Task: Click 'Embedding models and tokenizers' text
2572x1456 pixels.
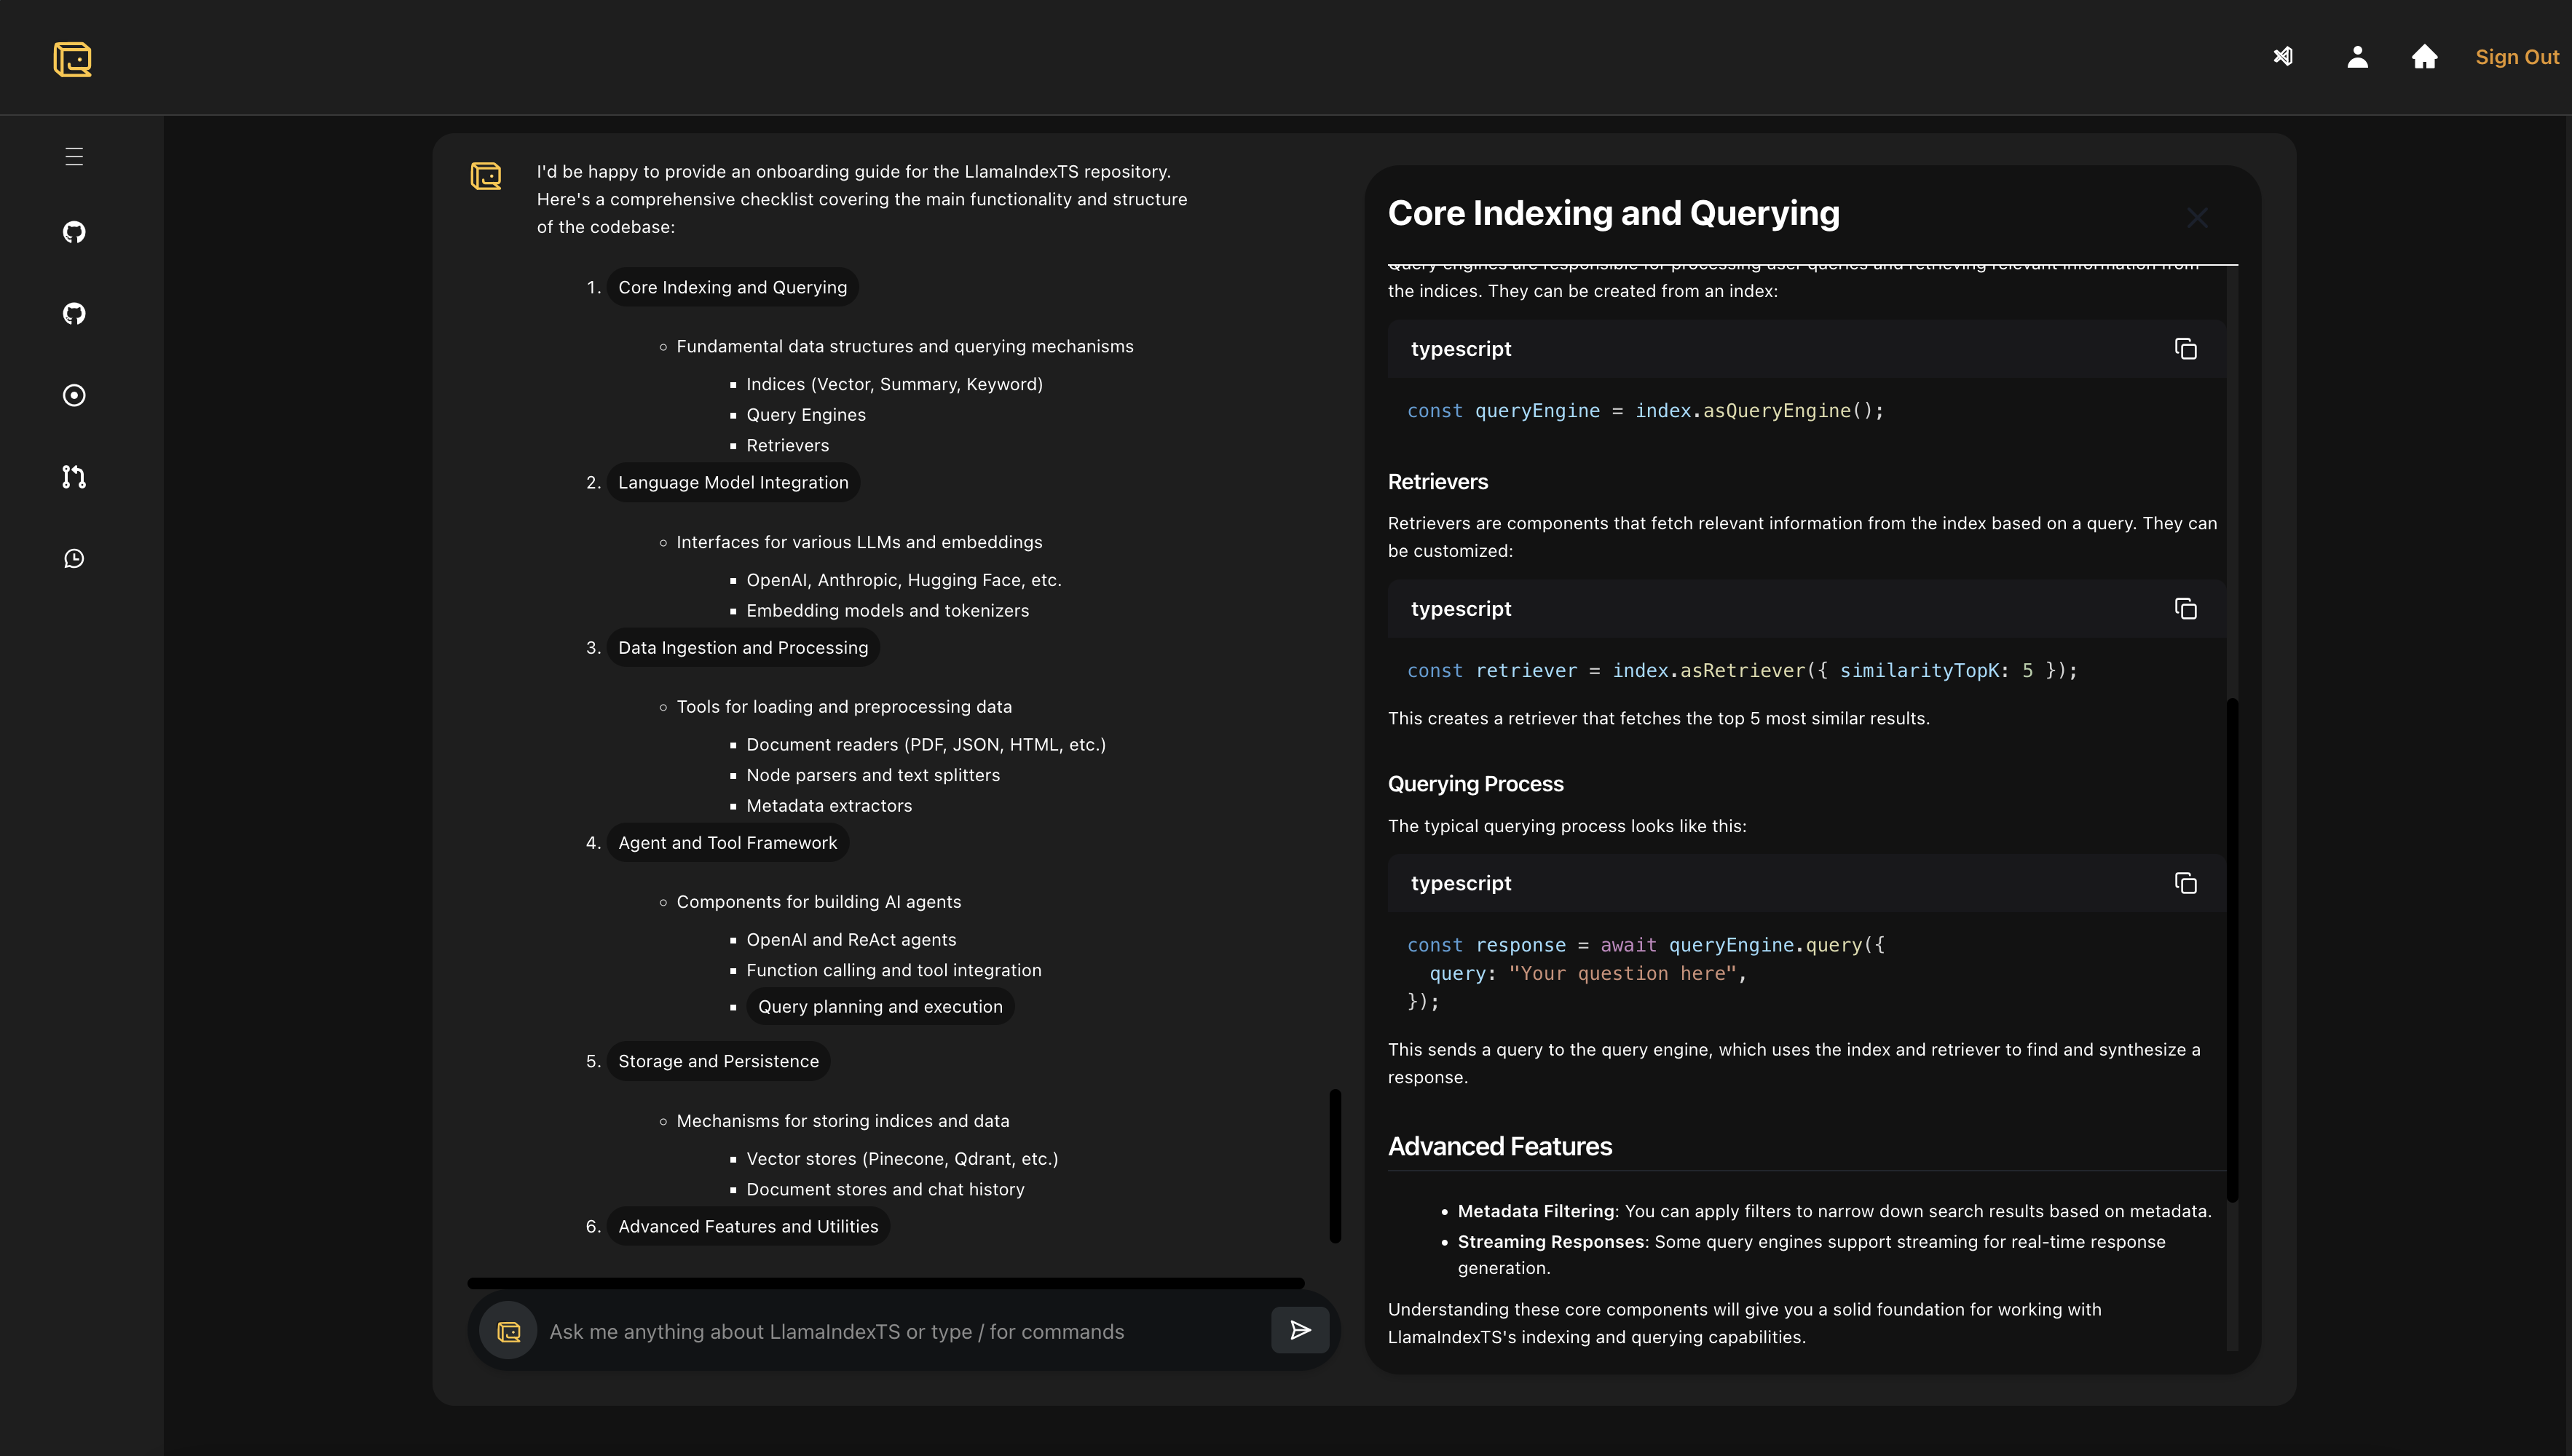Action: [x=887, y=610]
